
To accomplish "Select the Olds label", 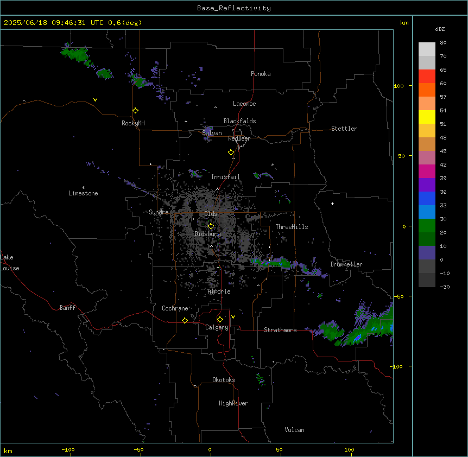I will [x=211, y=214].
